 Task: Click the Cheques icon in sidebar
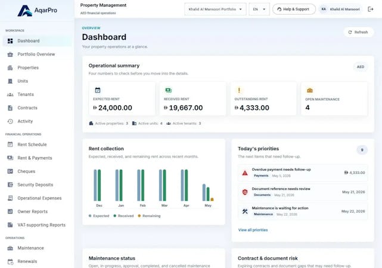click(x=10, y=172)
